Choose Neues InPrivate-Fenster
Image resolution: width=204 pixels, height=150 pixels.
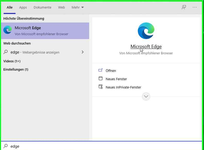123,87
